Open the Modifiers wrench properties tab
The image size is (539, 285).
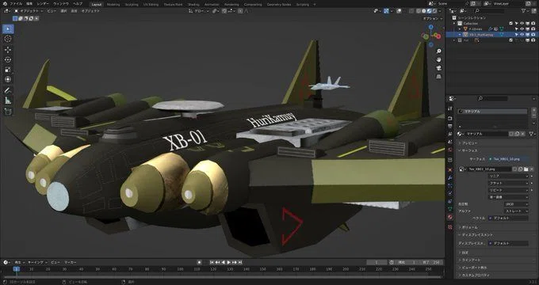coord(450,178)
